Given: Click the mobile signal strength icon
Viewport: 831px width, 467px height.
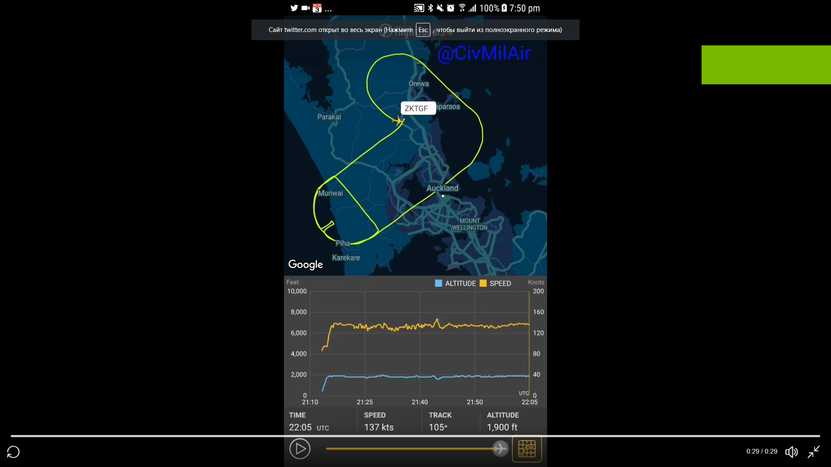Looking at the screenshot, I should pos(472,8).
